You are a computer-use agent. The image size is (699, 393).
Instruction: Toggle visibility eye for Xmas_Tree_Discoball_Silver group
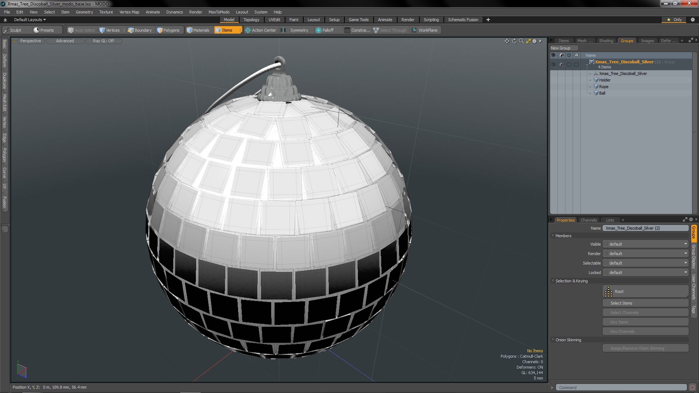[x=553, y=64]
